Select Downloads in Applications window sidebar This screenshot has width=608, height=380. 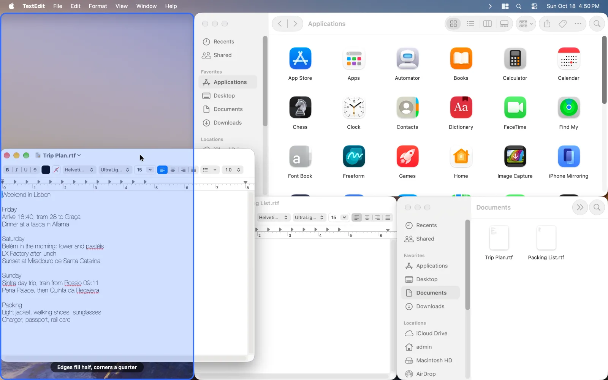228,123
